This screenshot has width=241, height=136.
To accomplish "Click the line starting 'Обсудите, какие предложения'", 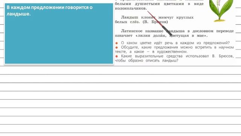I will click(x=177, y=47).
